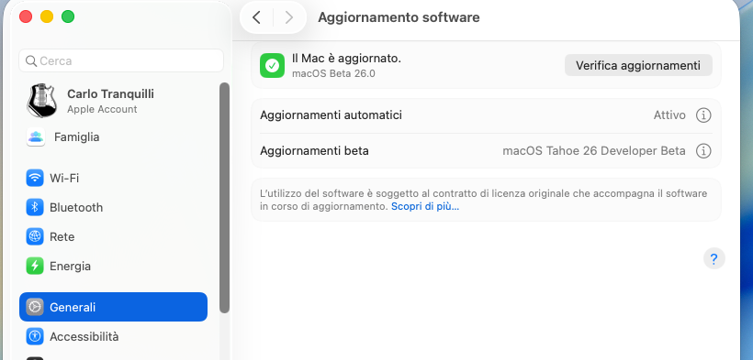
Task: Select Generali in the sidebar
Action: click(113, 307)
